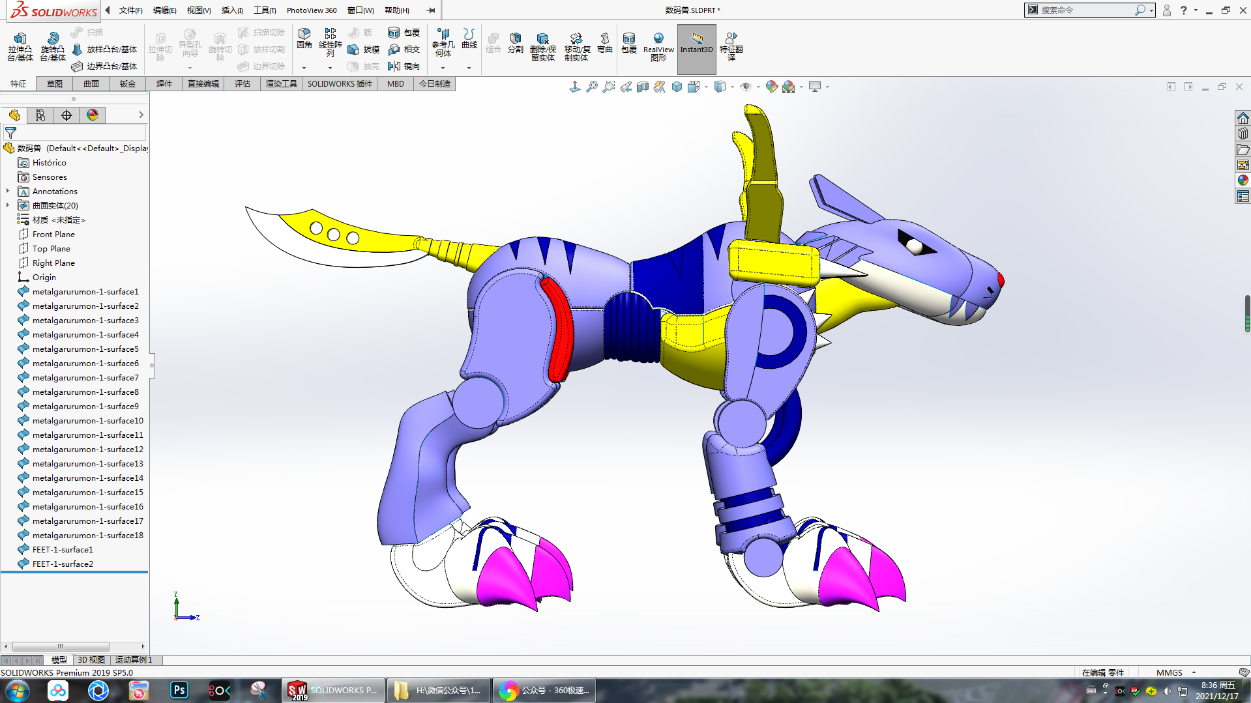Switch to the 曲面 (Surfaces) tab
The height and width of the screenshot is (703, 1251).
pos(91,84)
